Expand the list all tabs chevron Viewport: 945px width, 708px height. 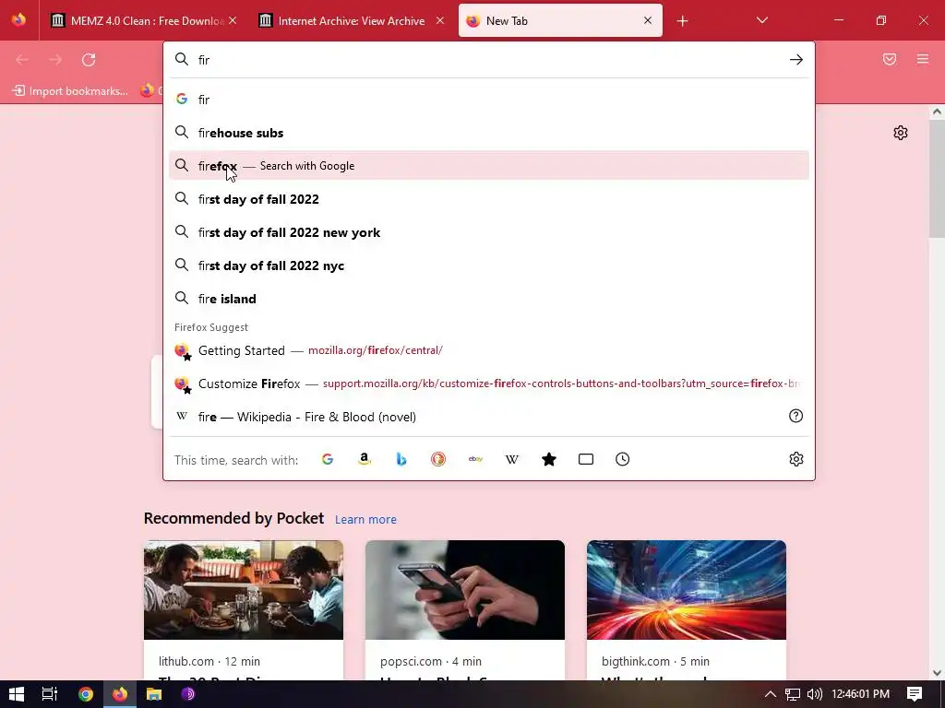(761, 20)
